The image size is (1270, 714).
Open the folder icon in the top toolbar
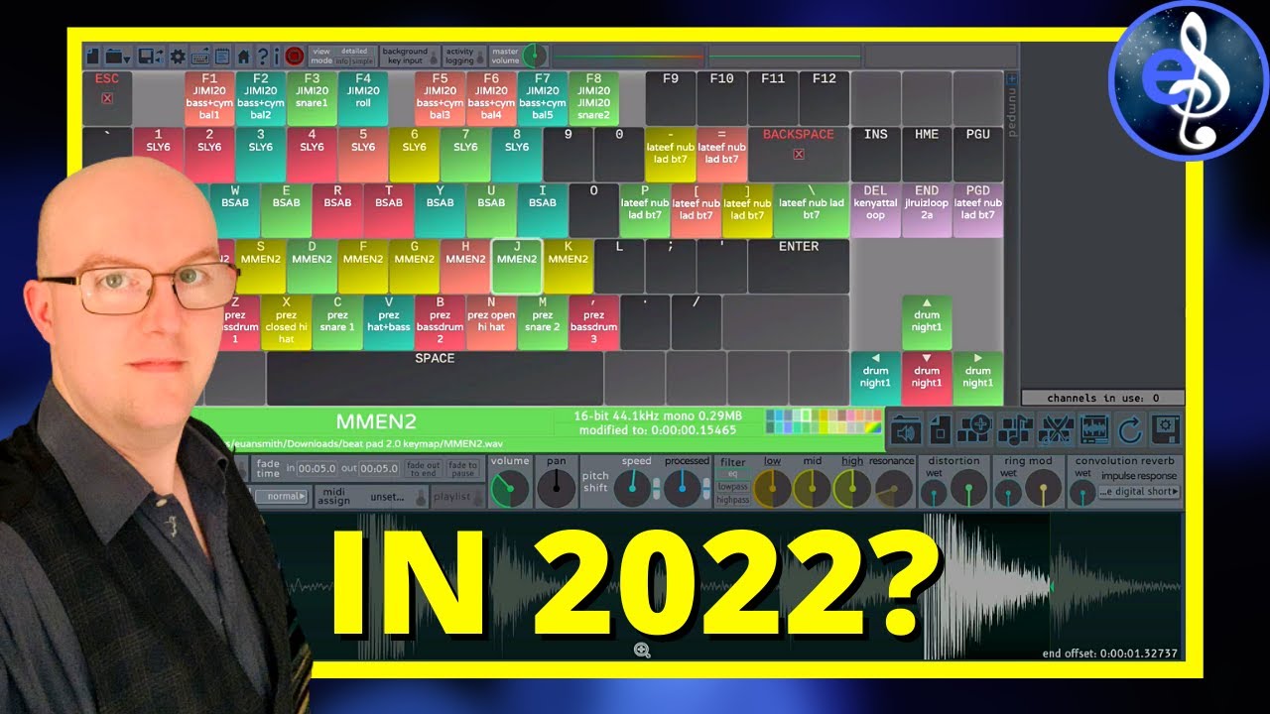click(119, 57)
